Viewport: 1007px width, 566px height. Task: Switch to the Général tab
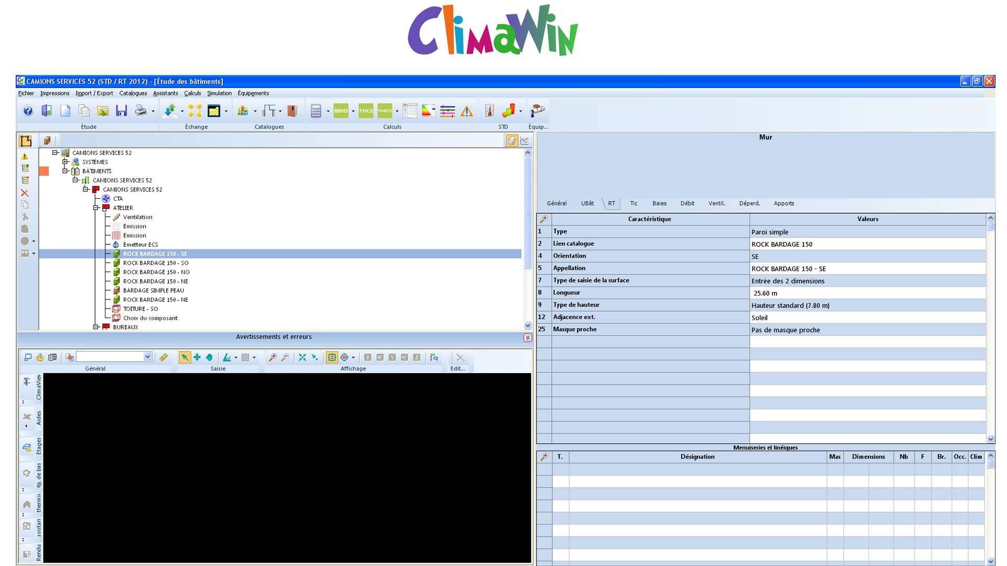click(x=556, y=203)
